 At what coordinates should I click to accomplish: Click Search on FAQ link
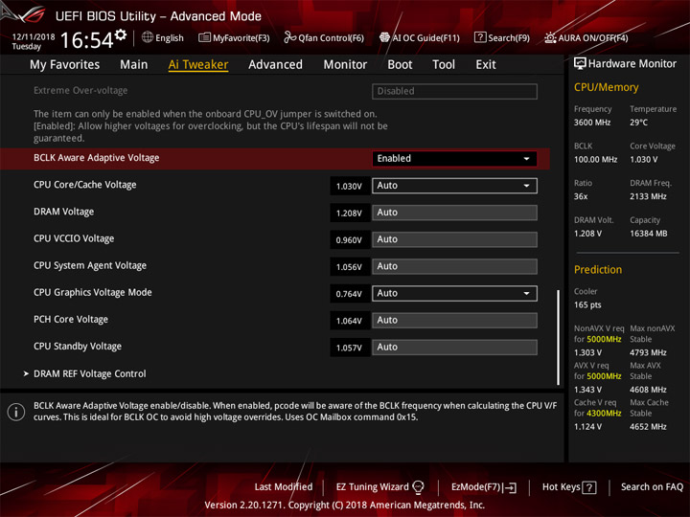pyautogui.click(x=653, y=486)
